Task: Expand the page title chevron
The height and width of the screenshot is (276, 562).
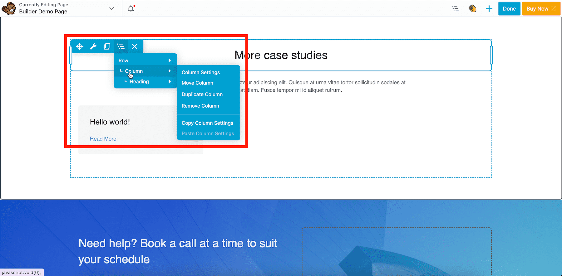Action: coord(111,8)
